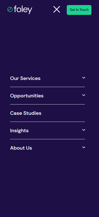Open the About Us menu item

click(x=21, y=148)
